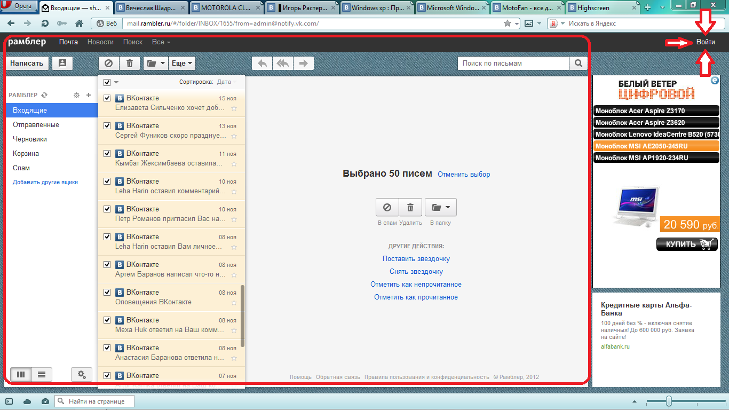Refresh mailboxes icon next to РАМБЛЕР
This screenshot has height=410, width=729.
coord(45,95)
